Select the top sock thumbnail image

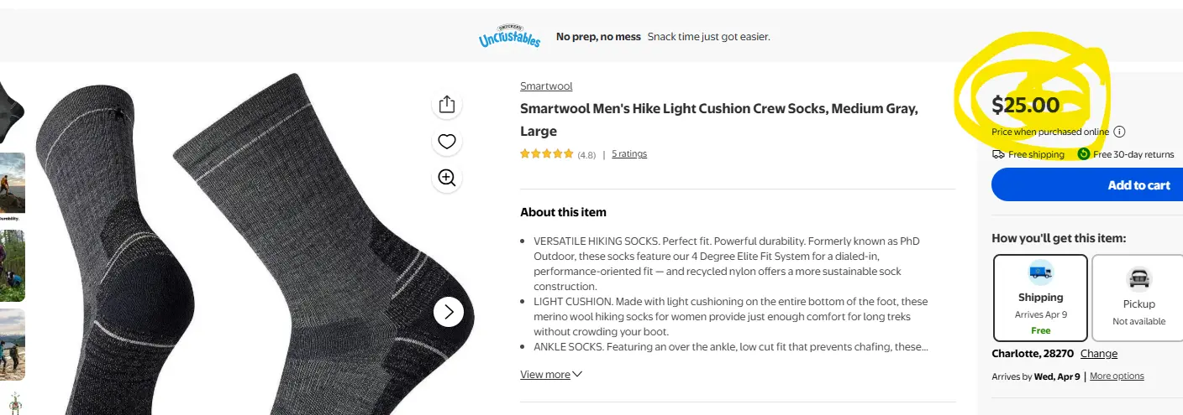tap(12, 111)
